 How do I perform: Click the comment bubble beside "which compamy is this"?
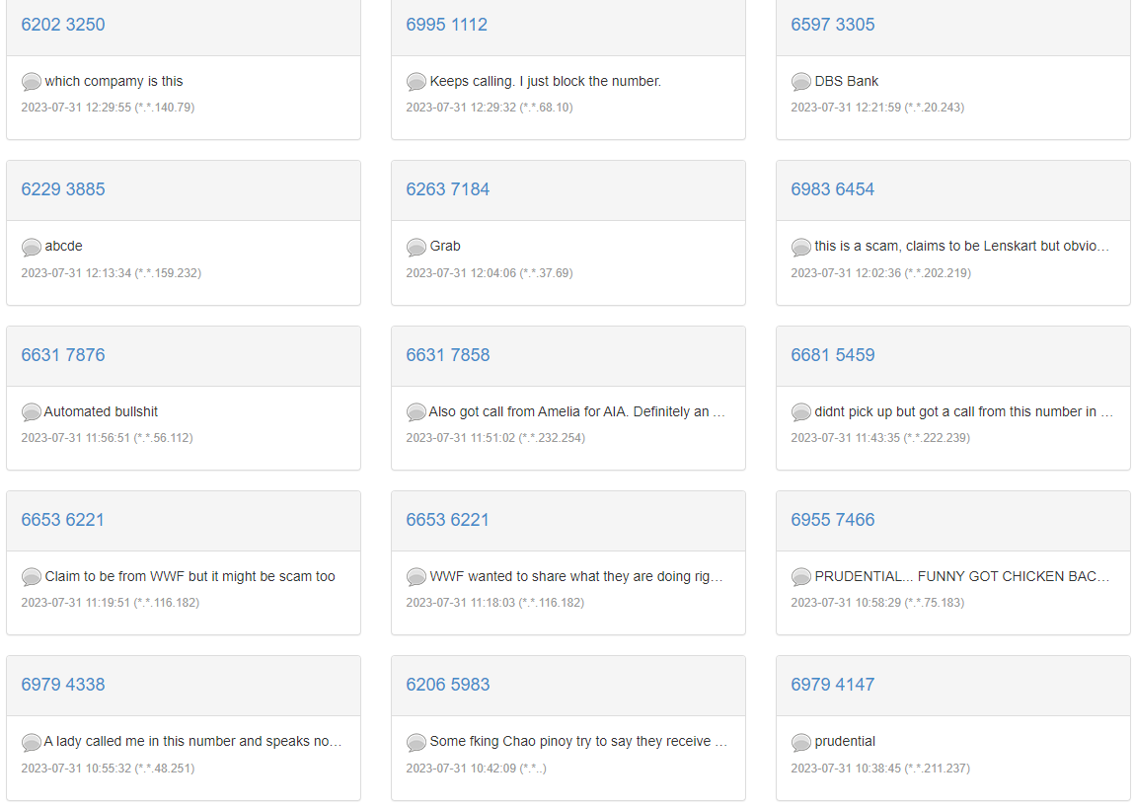click(32, 82)
